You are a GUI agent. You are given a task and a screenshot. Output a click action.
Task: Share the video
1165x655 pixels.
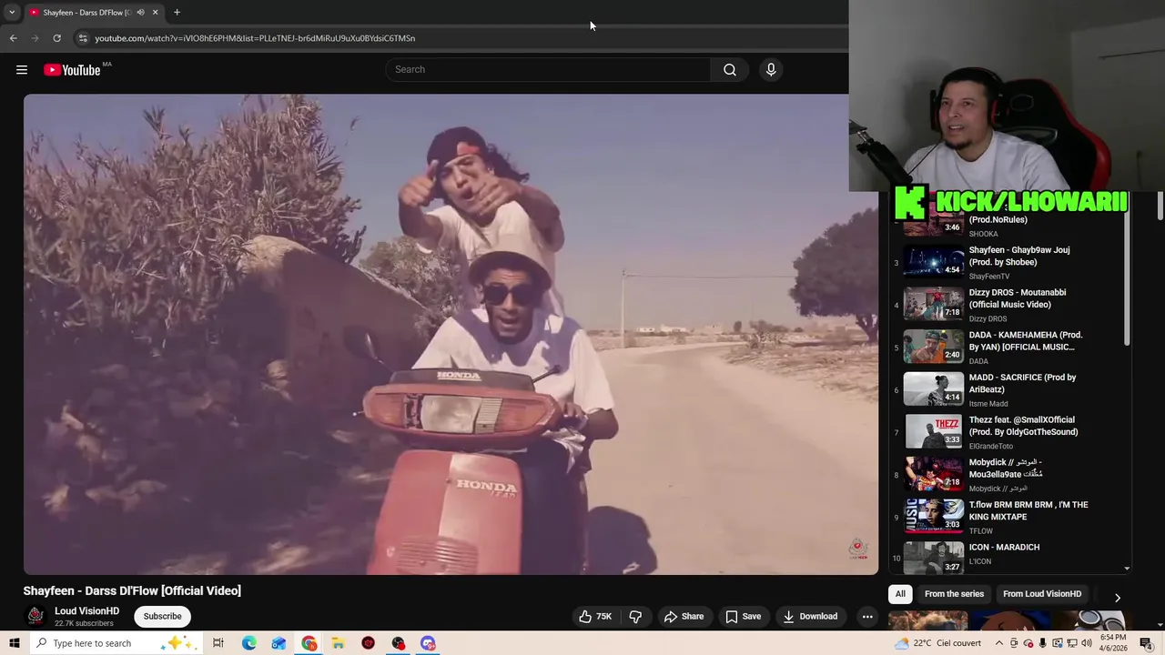tap(684, 616)
